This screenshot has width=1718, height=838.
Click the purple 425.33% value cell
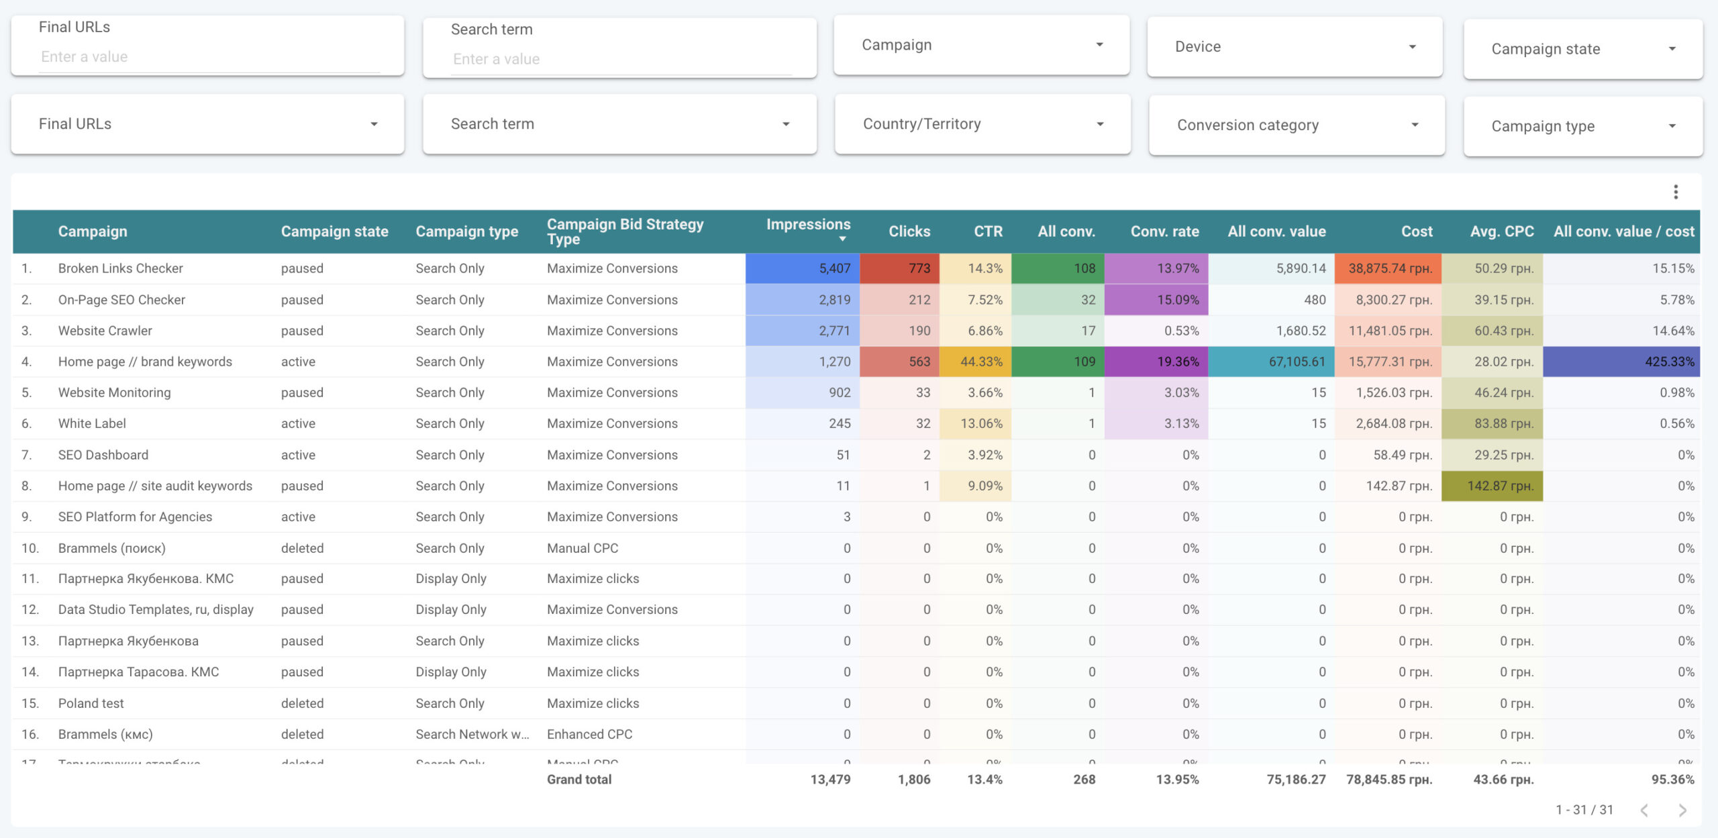1621,362
